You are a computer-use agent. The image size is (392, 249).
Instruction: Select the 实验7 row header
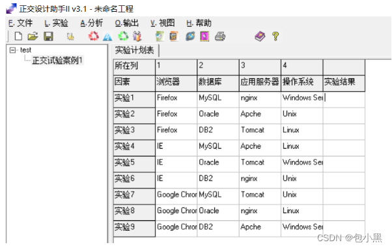pyautogui.click(x=134, y=196)
